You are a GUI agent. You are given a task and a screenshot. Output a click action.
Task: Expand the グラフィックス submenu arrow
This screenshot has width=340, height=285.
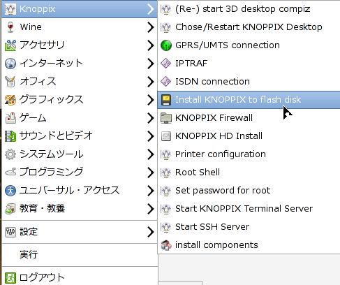click(151, 100)
